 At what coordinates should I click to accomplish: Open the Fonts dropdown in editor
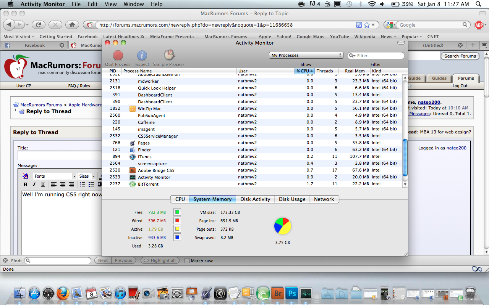point(55,176)
